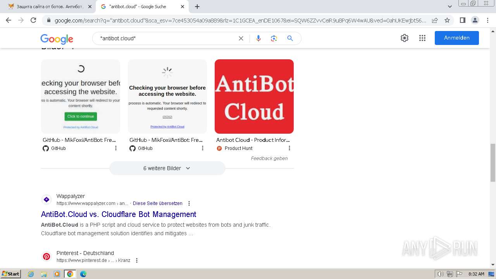
Task: Share this page via share icon
Action: [435, 20]
